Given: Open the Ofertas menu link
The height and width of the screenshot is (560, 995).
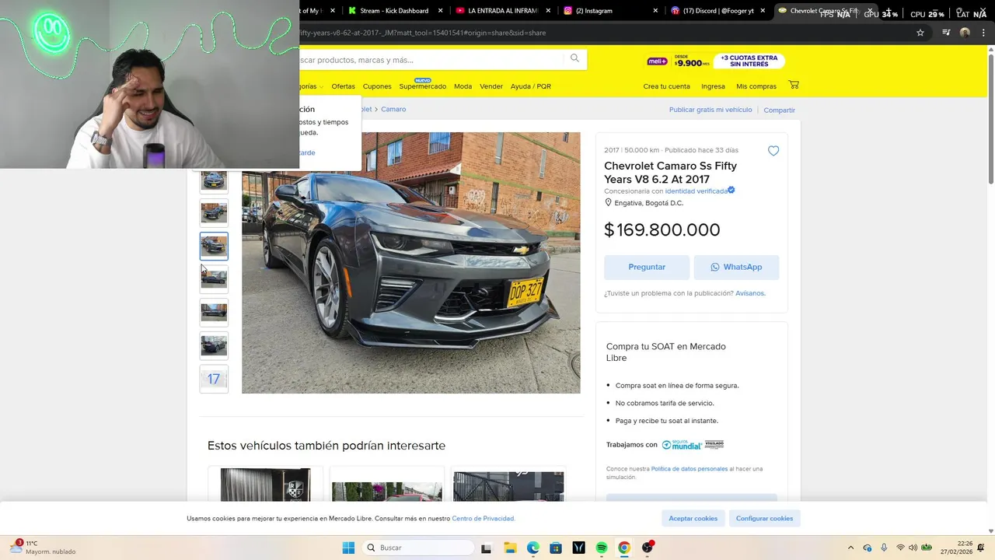Looking at the screenshot, I should coord(343,86).
